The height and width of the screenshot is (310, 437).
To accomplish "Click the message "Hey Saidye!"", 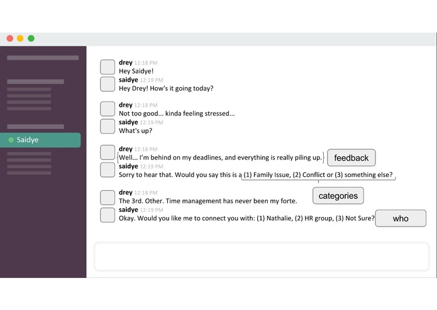I will pyautogui.click(x=136, y=71).
